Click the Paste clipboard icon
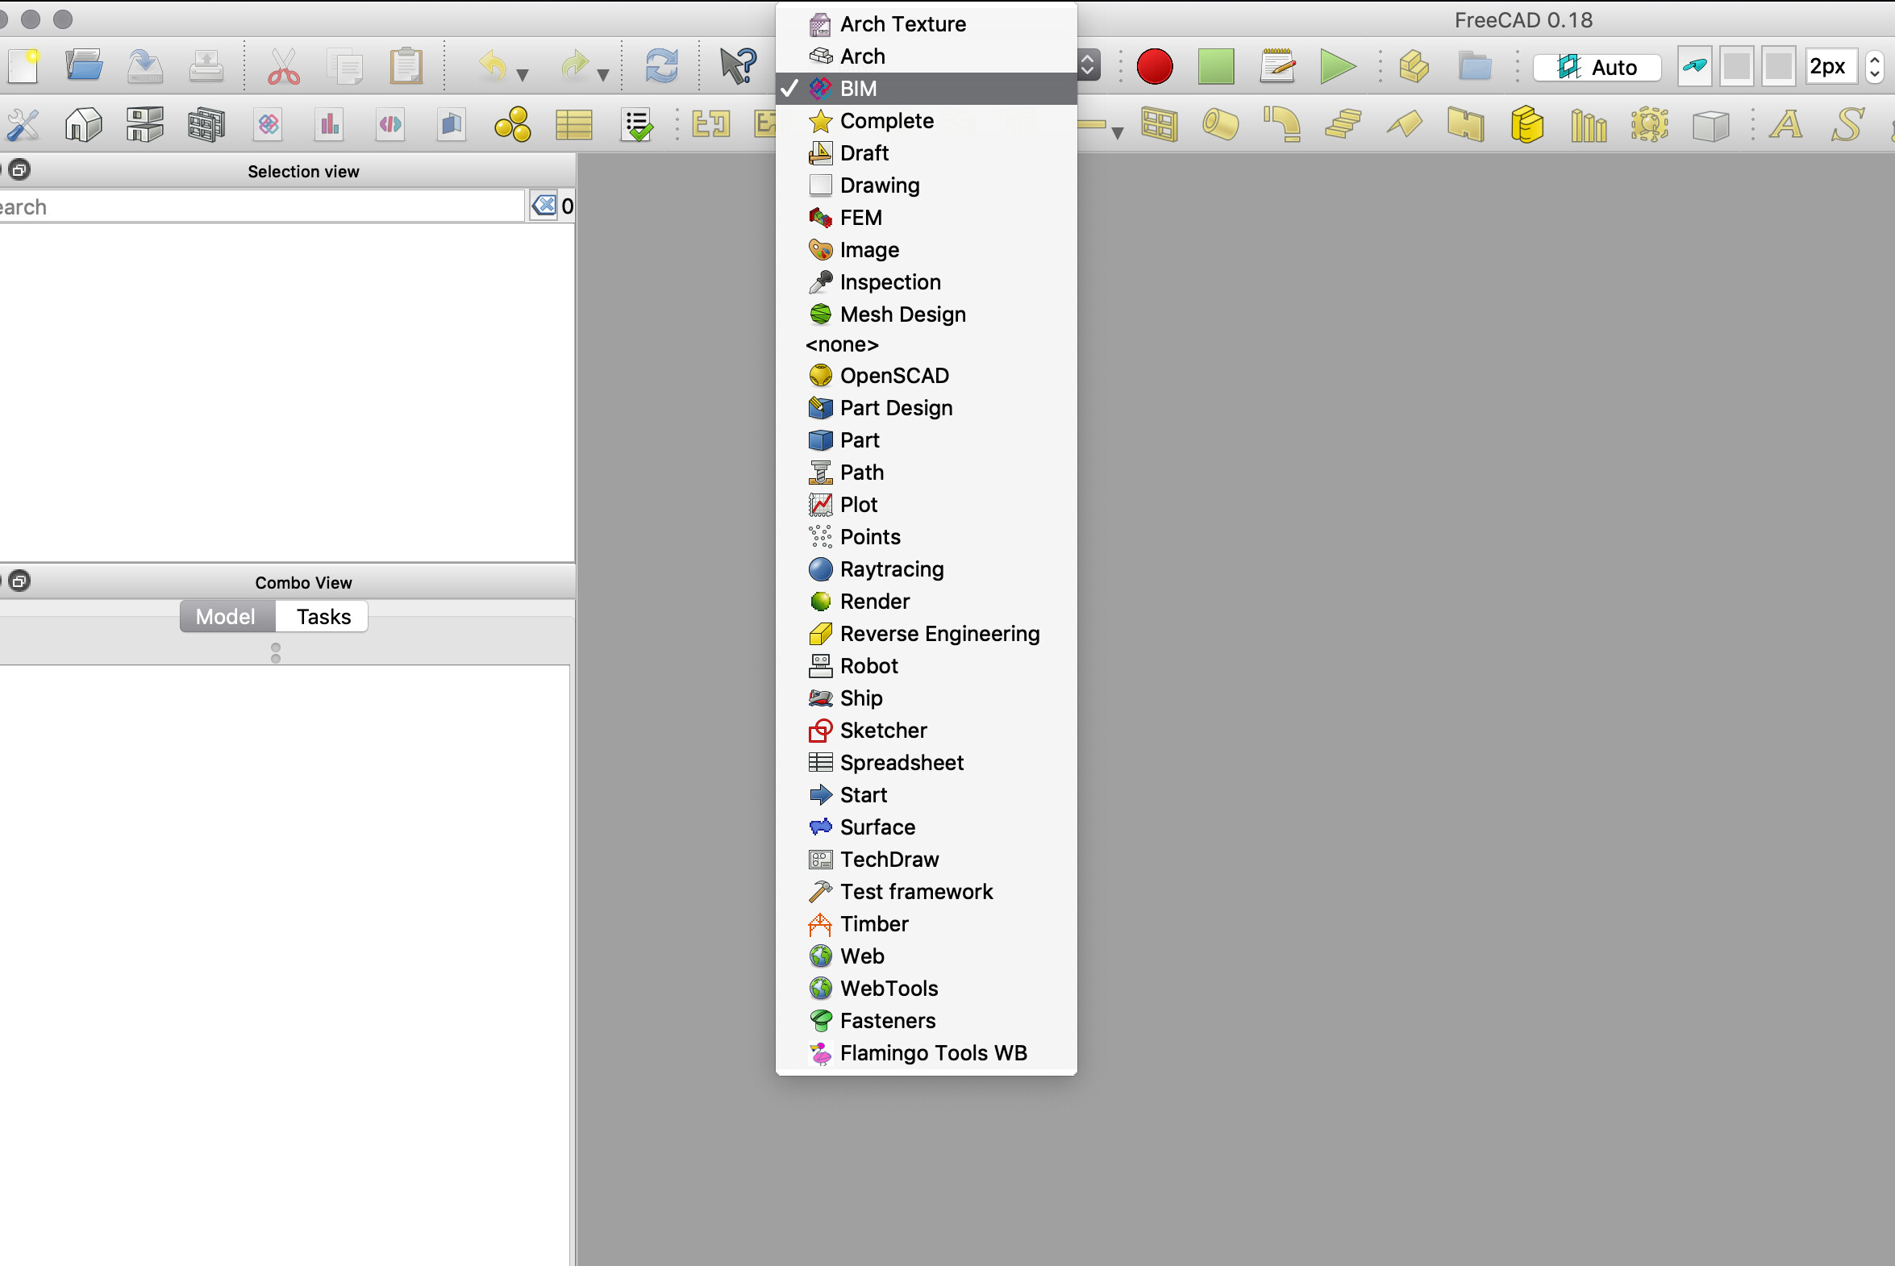Image resolution: width=1895 pixels, height=1266 pixels. tap(406, 66)
